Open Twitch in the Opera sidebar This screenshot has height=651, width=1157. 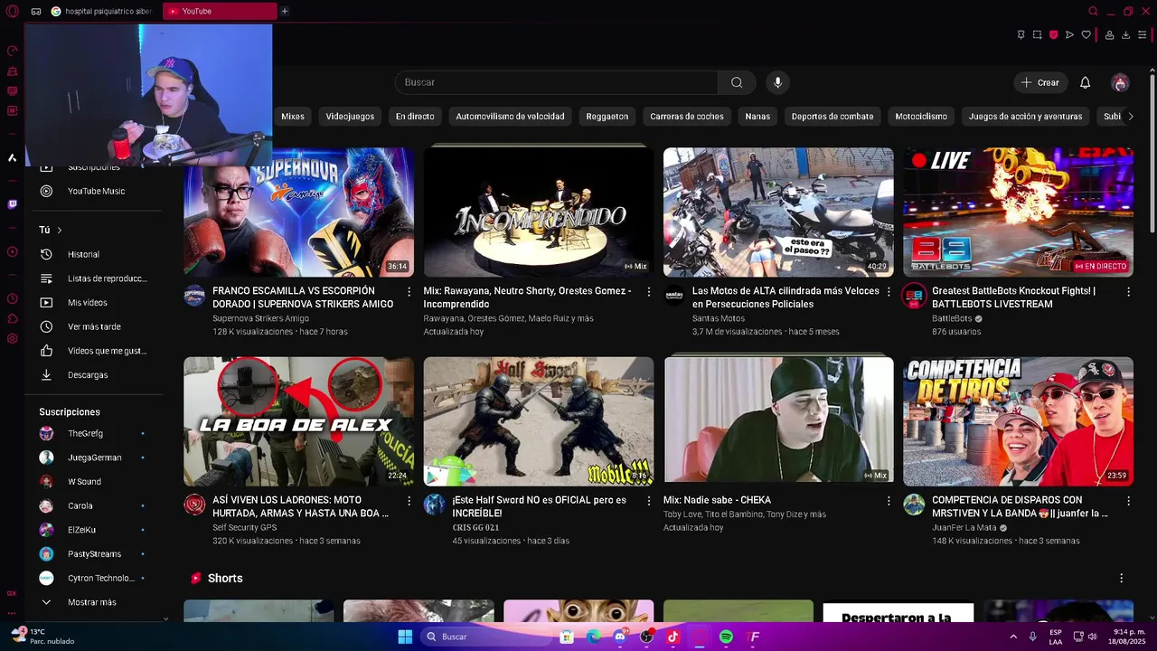point(12,204)
